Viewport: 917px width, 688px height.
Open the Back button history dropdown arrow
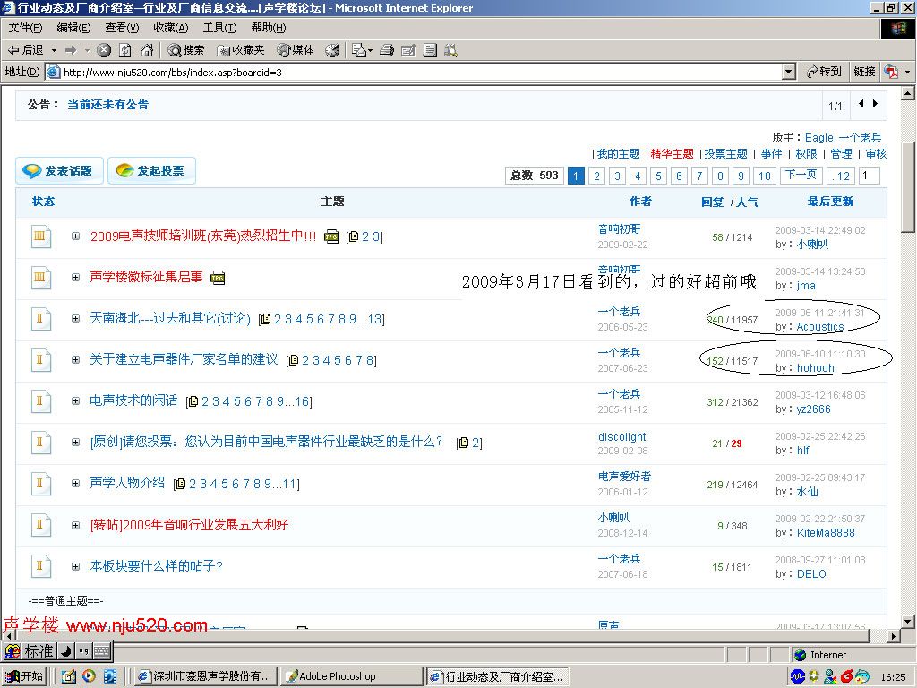click(54, 50)
